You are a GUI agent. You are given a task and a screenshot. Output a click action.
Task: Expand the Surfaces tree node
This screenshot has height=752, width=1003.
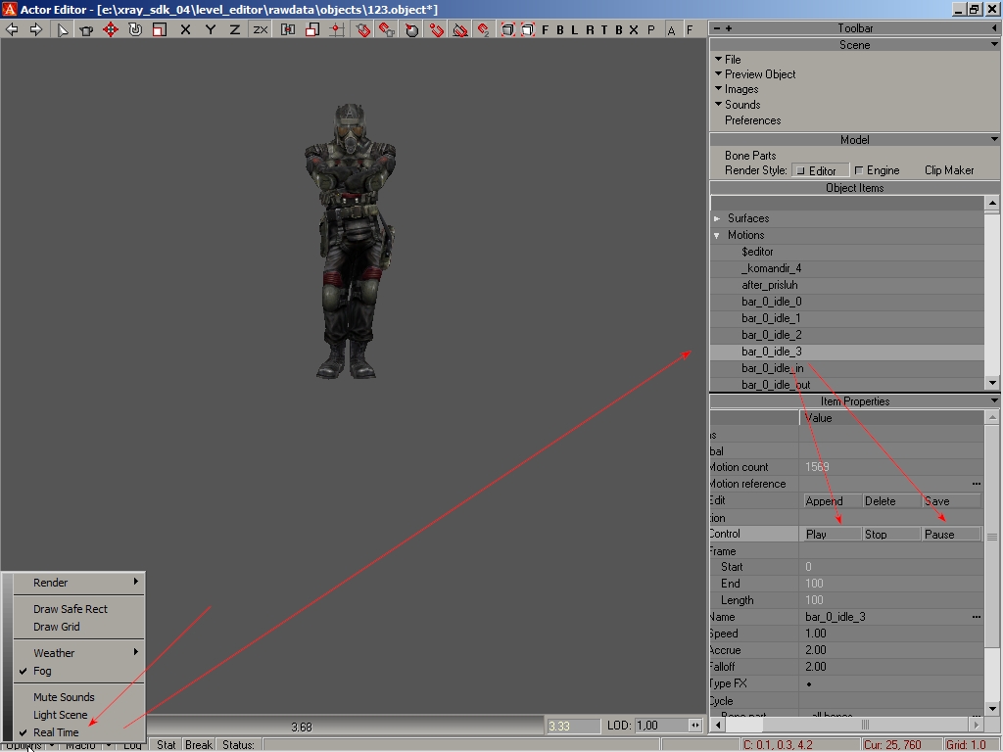[x=717, y=218]
